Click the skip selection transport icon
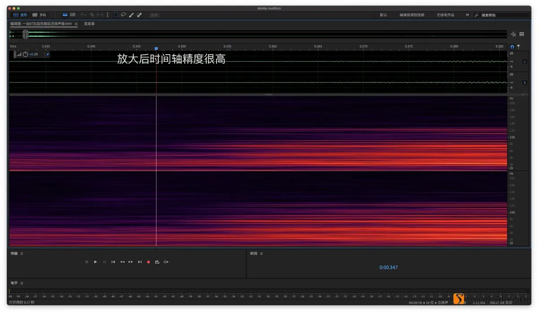 tap(166, 262)
